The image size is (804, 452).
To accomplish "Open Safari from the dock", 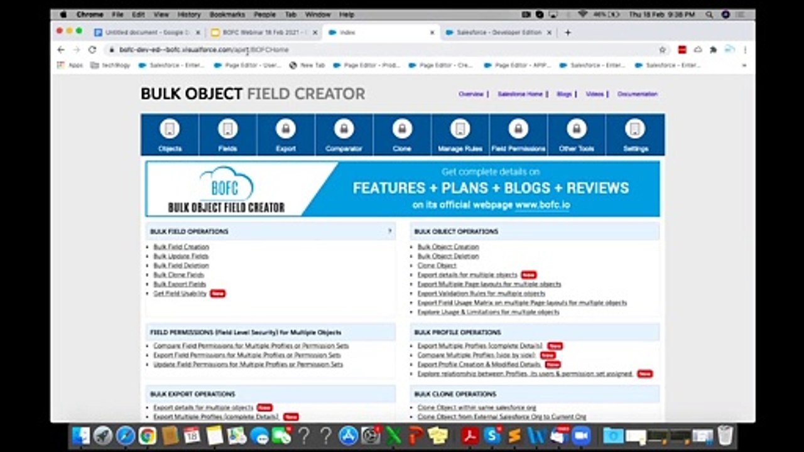I will (x=125, y=435).
